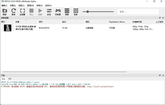Sort by the PlayStation Move column header
The image size is (165, 105).
(x=120, y=22)
